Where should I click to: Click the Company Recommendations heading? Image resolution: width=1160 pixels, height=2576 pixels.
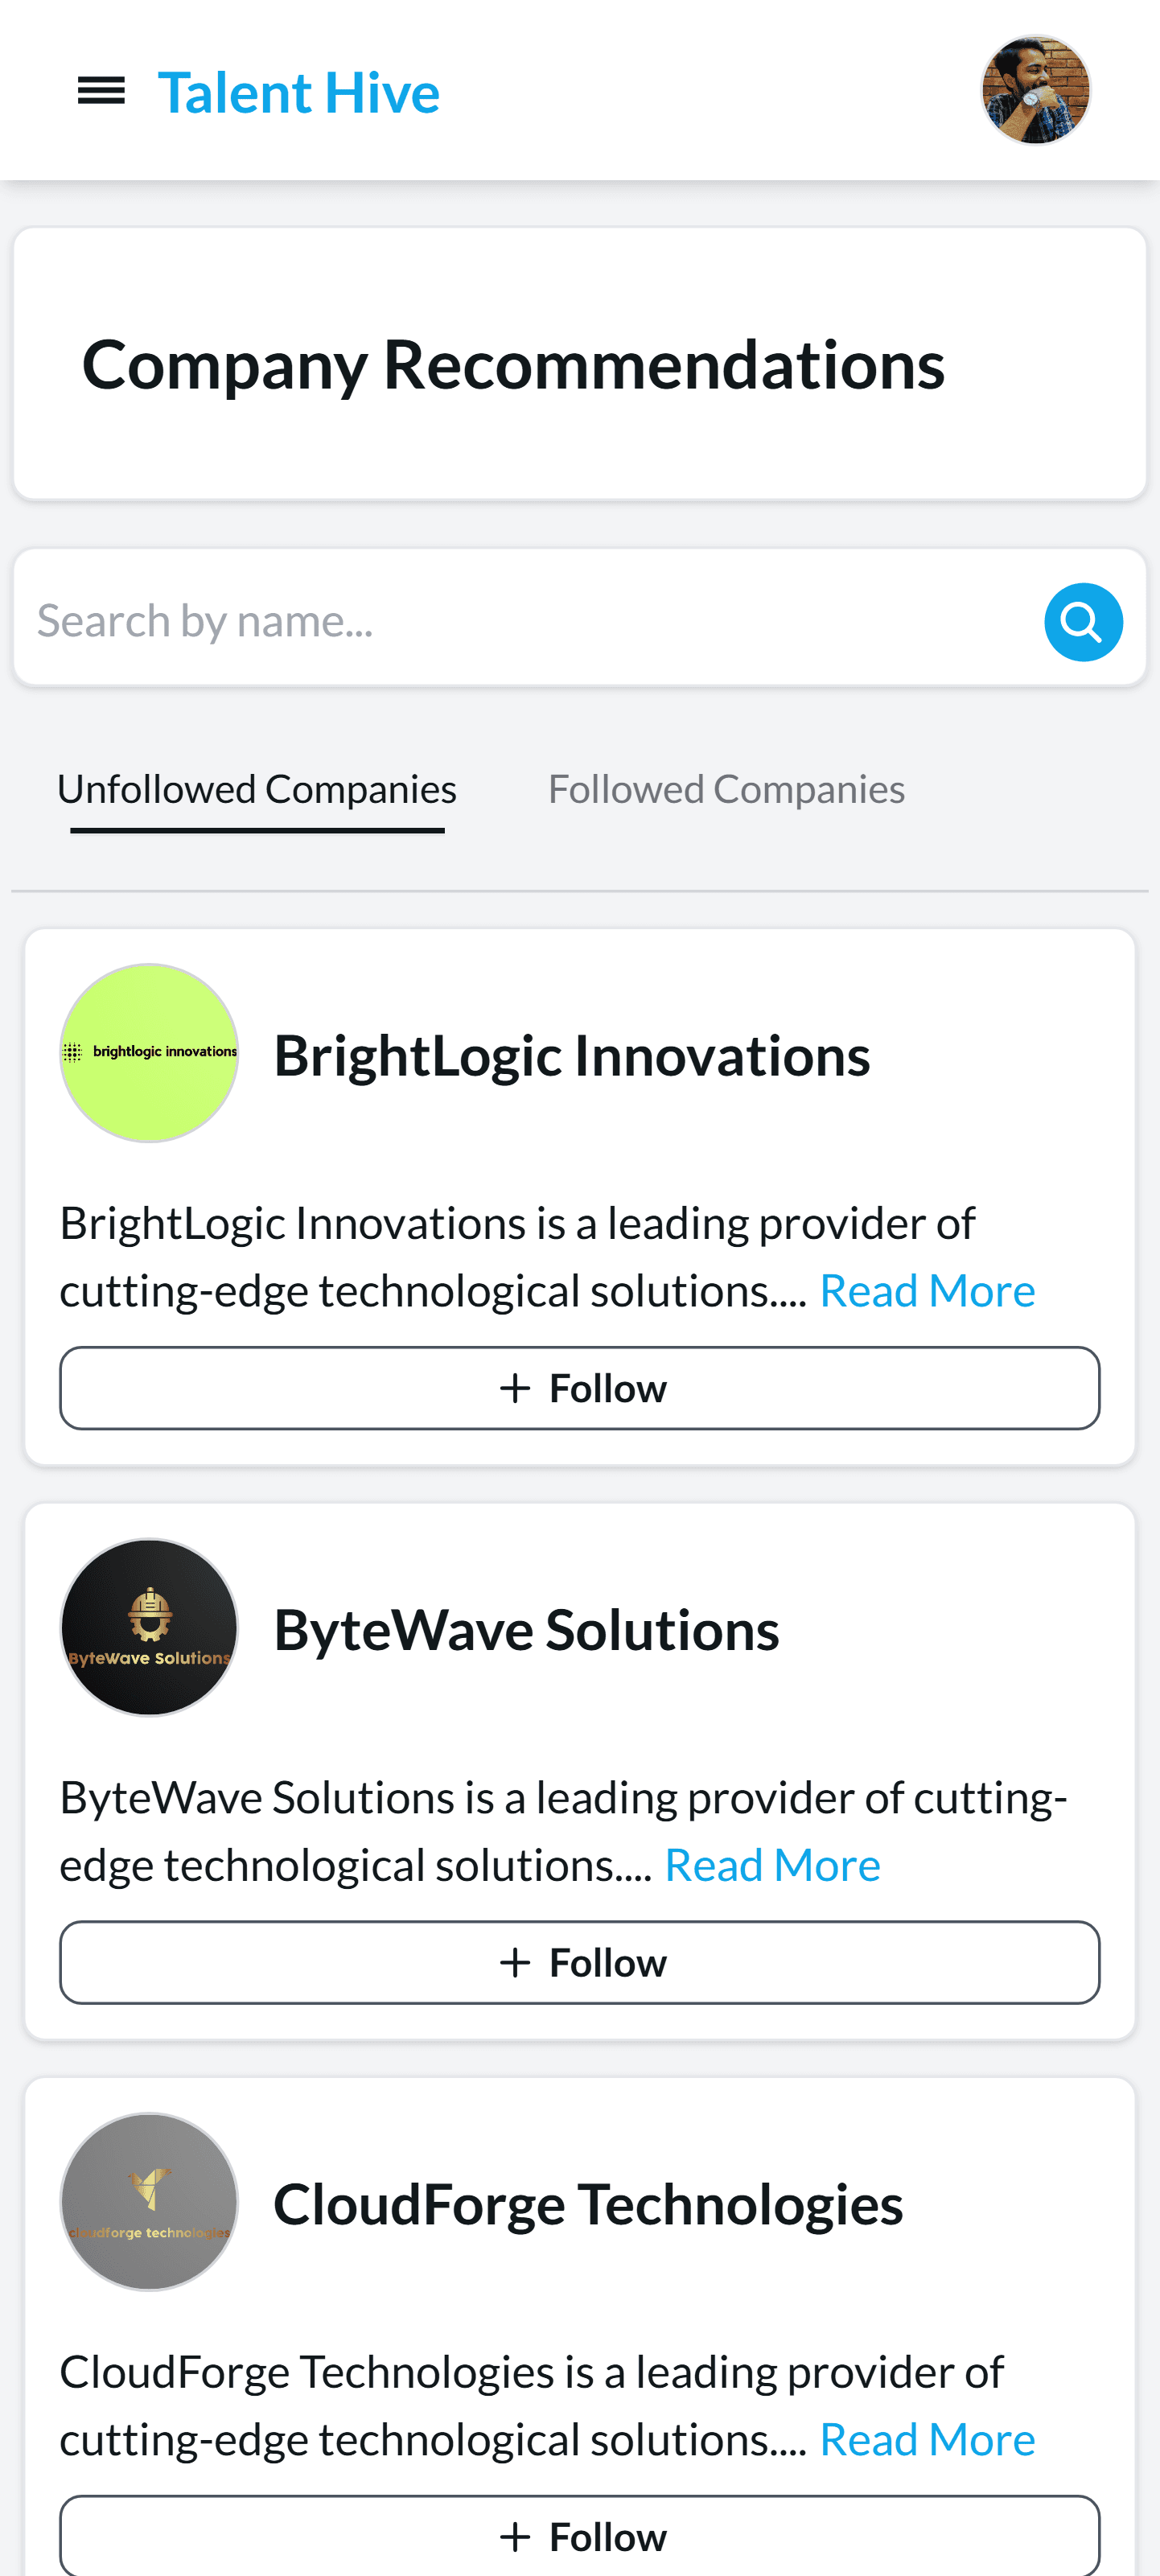pos(513,364)
